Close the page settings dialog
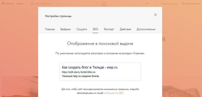Image resolution: width=202 pixels, height=97 pixels. pyautogui.click(x=155, y=15)
